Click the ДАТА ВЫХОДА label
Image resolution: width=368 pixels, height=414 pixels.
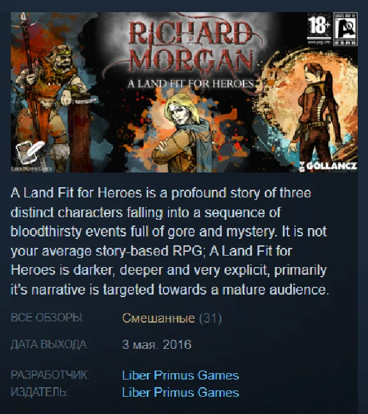tap(50, 344)
